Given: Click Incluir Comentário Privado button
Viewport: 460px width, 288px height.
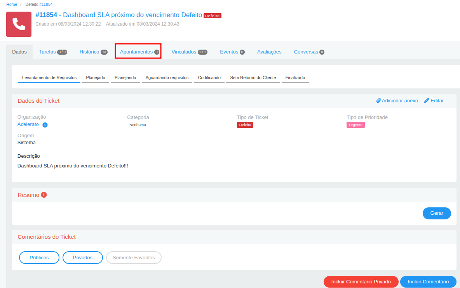Looking at the screenshot, I should [361, 281].
